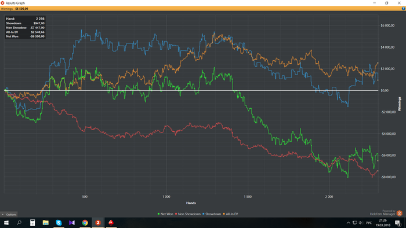Click the Showdown $947,00 value
The width and height of the screenshot is (406, 228).
coord(39,23)
